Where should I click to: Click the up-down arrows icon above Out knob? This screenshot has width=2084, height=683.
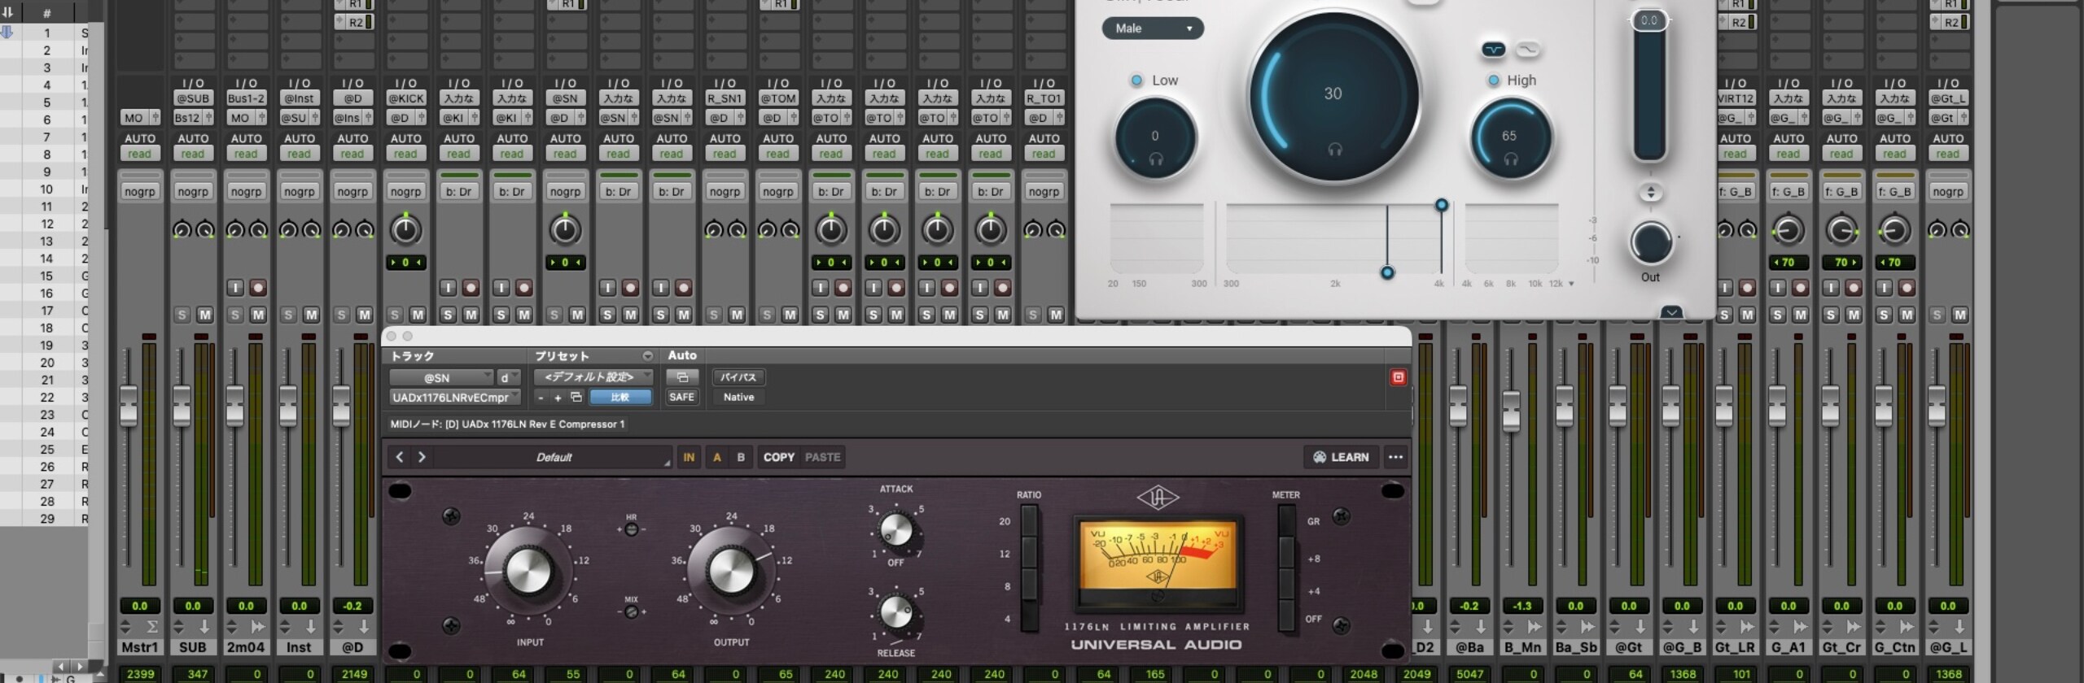pyautogui.click(x=1650, y=193)
